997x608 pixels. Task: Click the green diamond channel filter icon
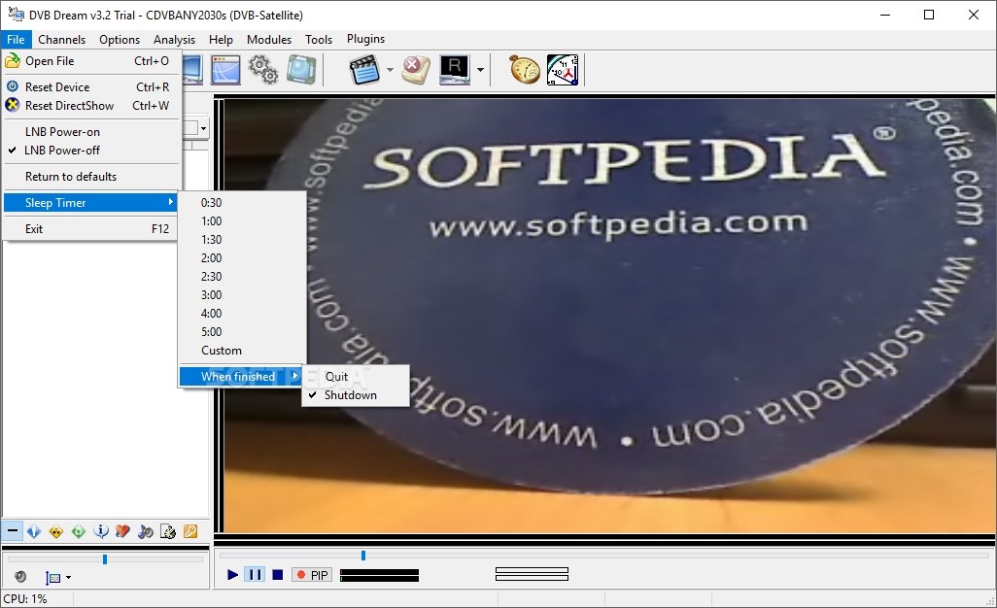tap(78, 531)
